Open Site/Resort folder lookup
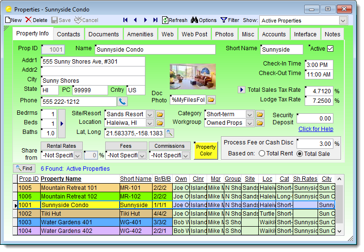 (x=160, y=114)
